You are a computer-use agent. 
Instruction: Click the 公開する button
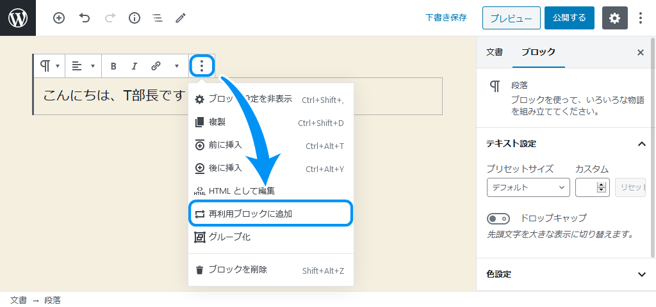point(570,18)
